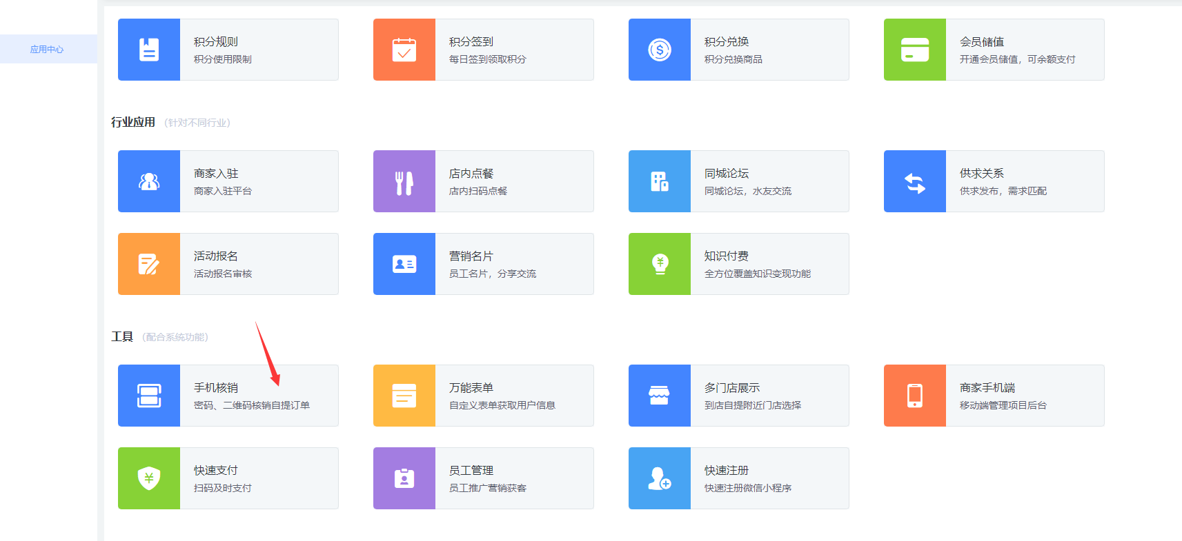Click the description 积分兑换商品
This screenshot has height=541, width=1182.
tap(733, 59)
